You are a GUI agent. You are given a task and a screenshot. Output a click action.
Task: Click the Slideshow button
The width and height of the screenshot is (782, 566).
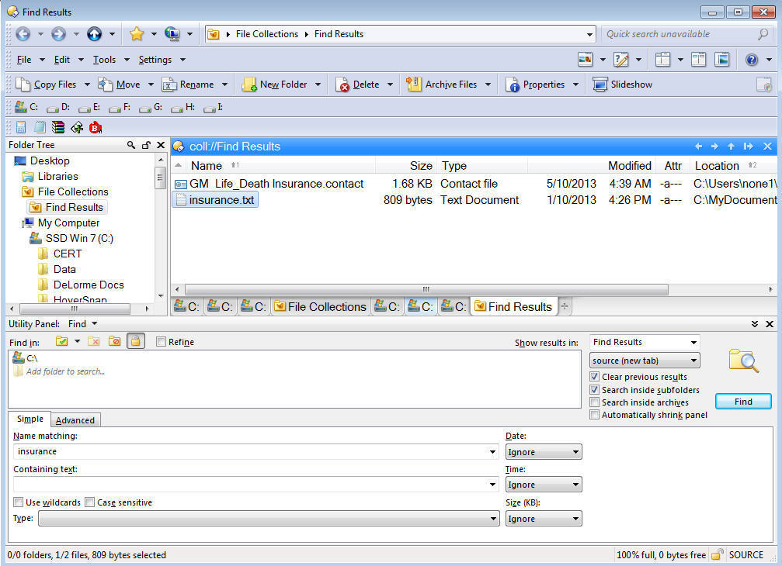click(622, 85)
